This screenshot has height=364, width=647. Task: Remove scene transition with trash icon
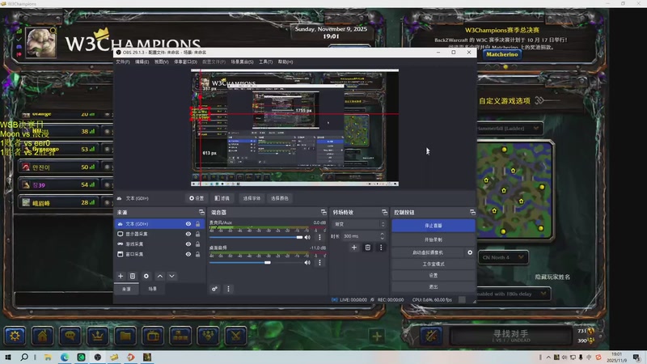click(x=368, y=248)
